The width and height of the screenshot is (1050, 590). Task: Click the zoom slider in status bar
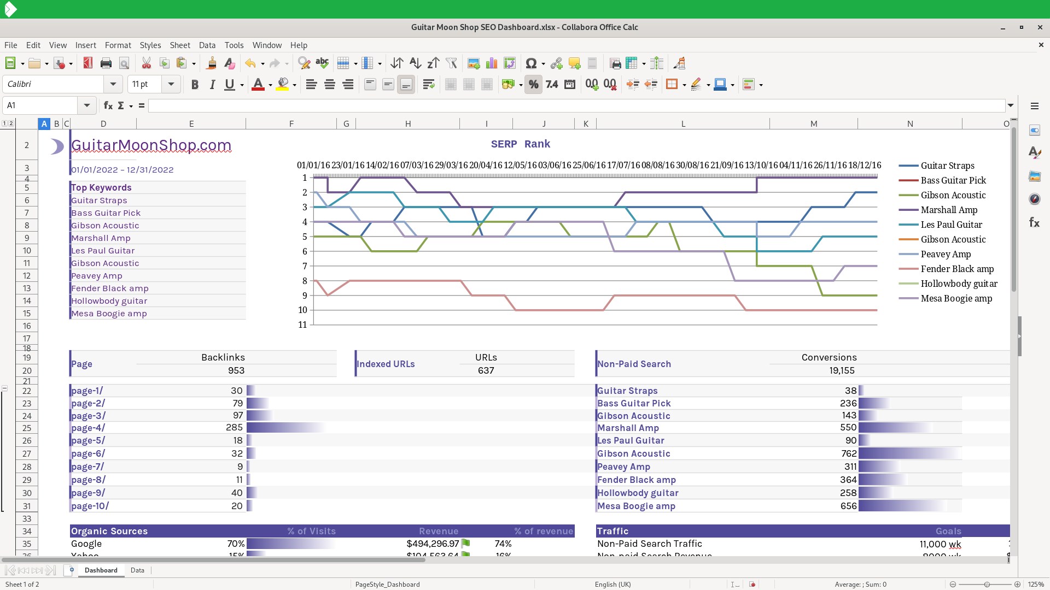click(x=987, y=585)
